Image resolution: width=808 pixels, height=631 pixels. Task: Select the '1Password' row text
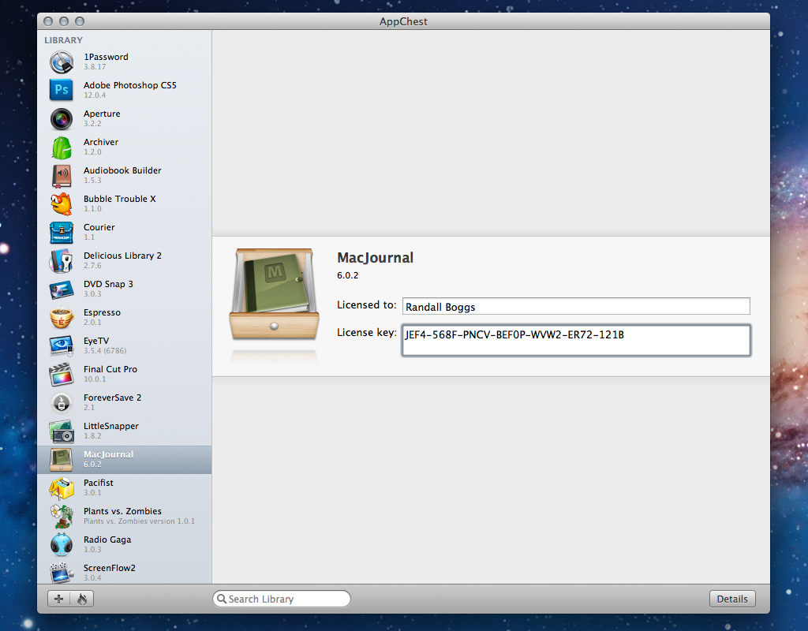click(107, 57)
